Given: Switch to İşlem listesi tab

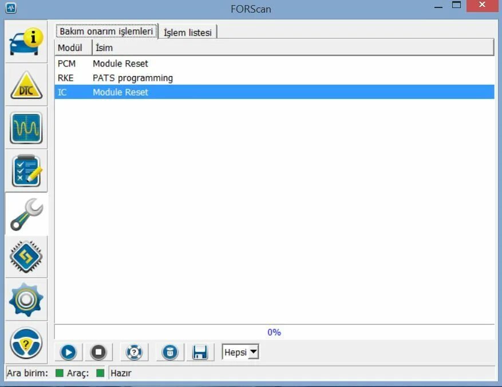Looking at the screenshot, I should click(188, 32).
